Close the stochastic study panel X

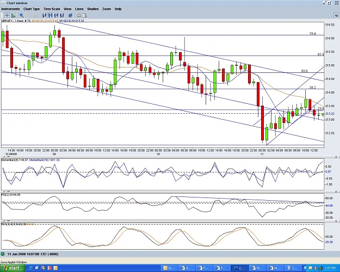click(x=337, y=221)
